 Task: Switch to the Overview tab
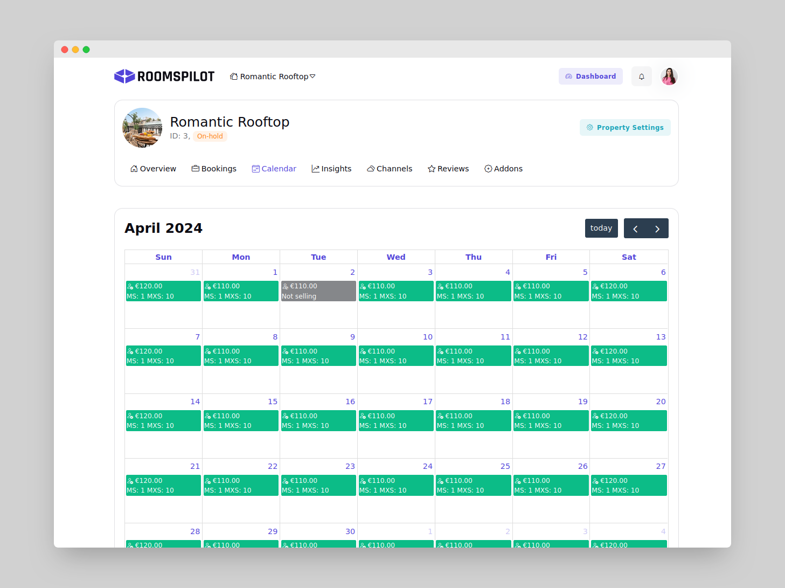pyautogui.click(x=153, y=169)
